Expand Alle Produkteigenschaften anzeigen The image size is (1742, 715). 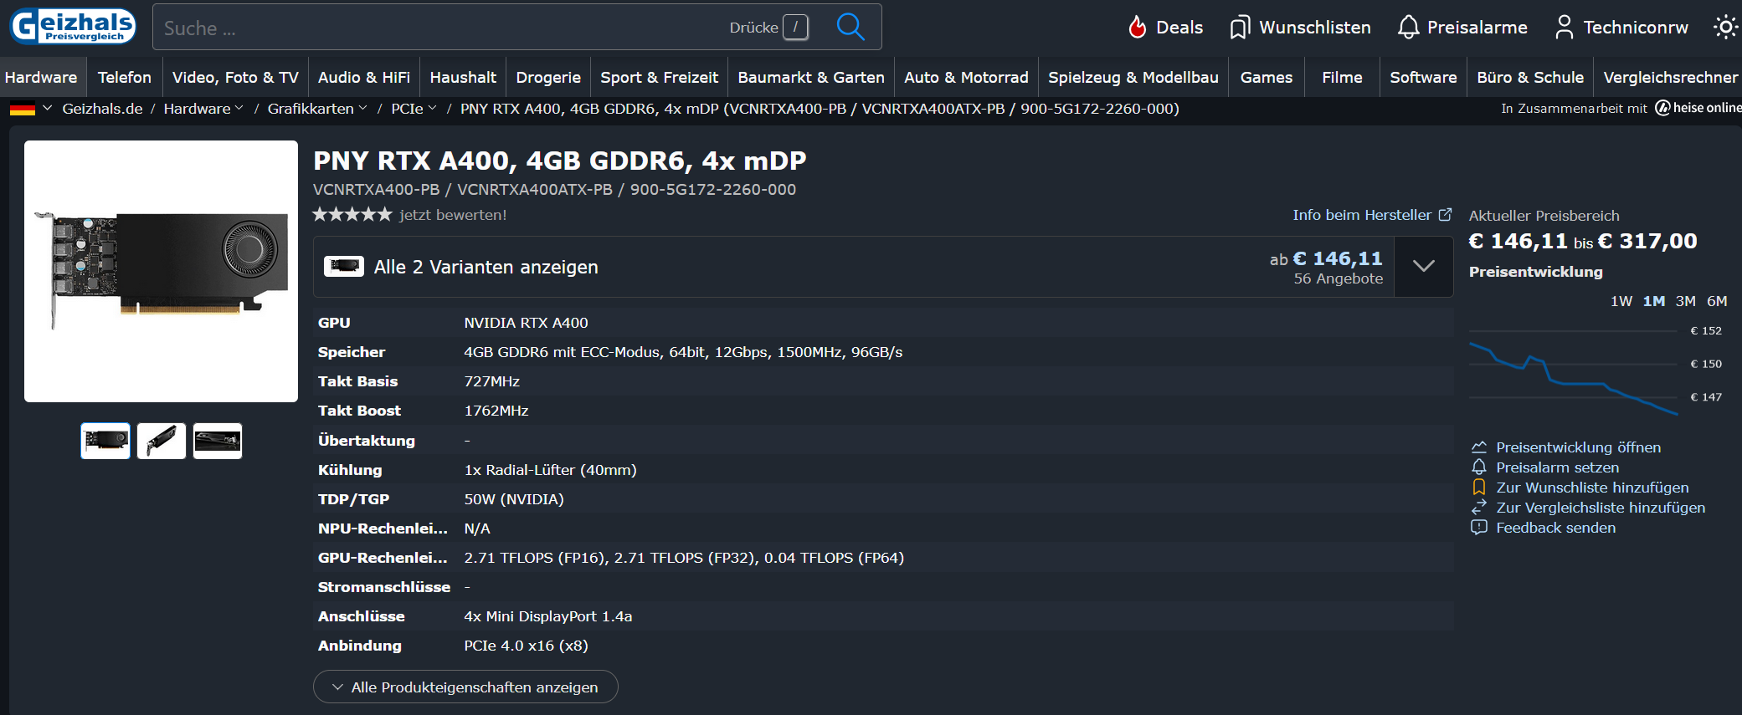click(x=465, y=687)
